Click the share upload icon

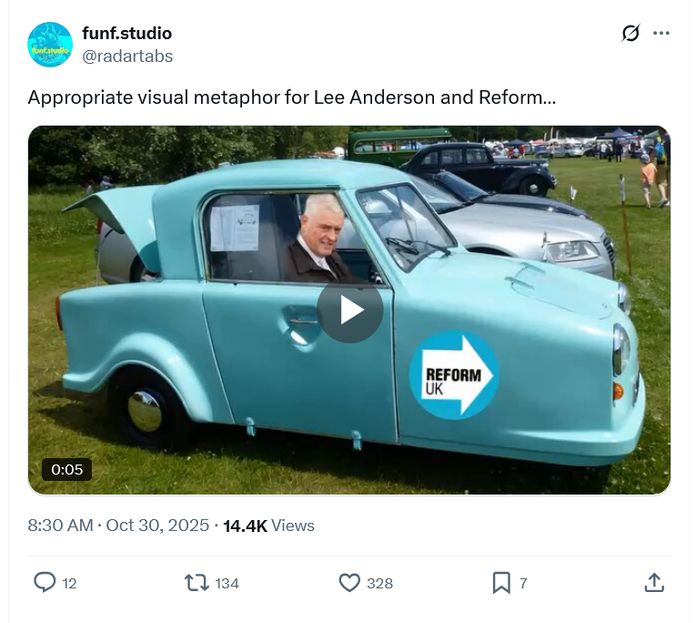(x=654, y=583)
